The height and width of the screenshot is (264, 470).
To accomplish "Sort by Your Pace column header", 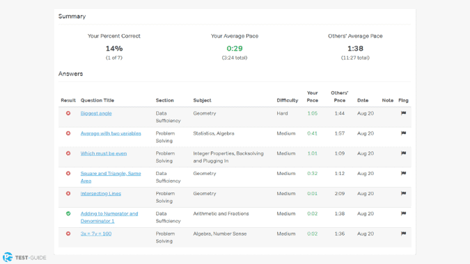I will pyautogui.click(x=313, y=97).
